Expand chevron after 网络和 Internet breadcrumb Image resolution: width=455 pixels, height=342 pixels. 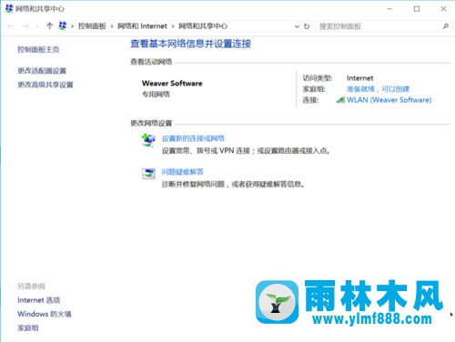(173, 26)
